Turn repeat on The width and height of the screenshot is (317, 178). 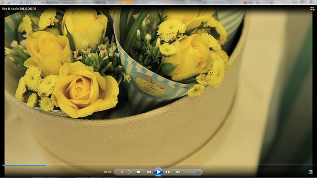click(x=129, y=172)
